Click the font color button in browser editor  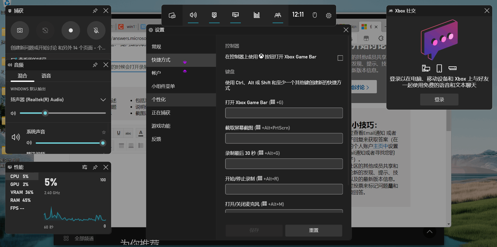pyautogui.click(x=141, y=133)
